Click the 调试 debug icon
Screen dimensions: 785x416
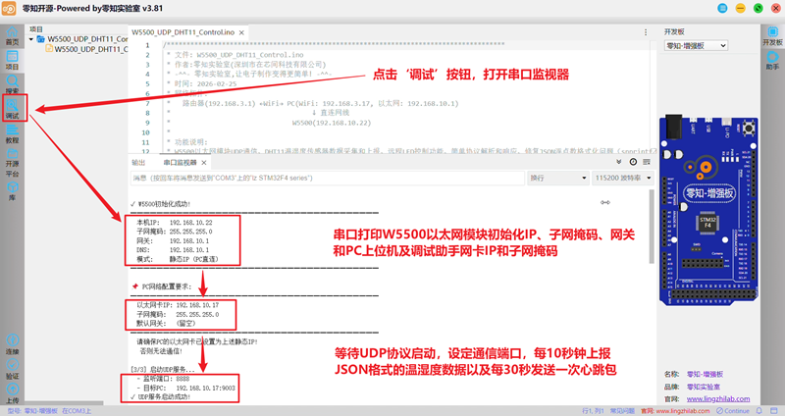tap(12, 108)
